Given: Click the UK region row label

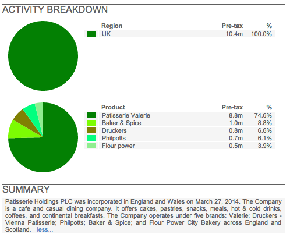Looking at the screenshot, I should point(106,34).
